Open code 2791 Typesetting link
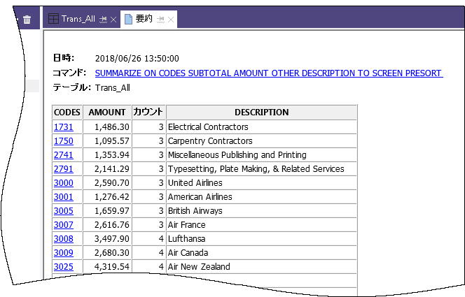The height and width of the screenshot is (297, 465). pyautogui.click(x=62, y=169)
